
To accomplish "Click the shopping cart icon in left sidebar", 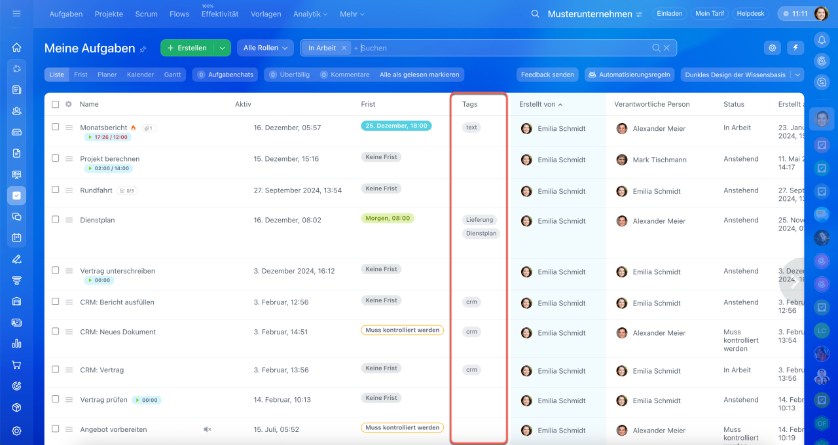I will pos(16,365).
